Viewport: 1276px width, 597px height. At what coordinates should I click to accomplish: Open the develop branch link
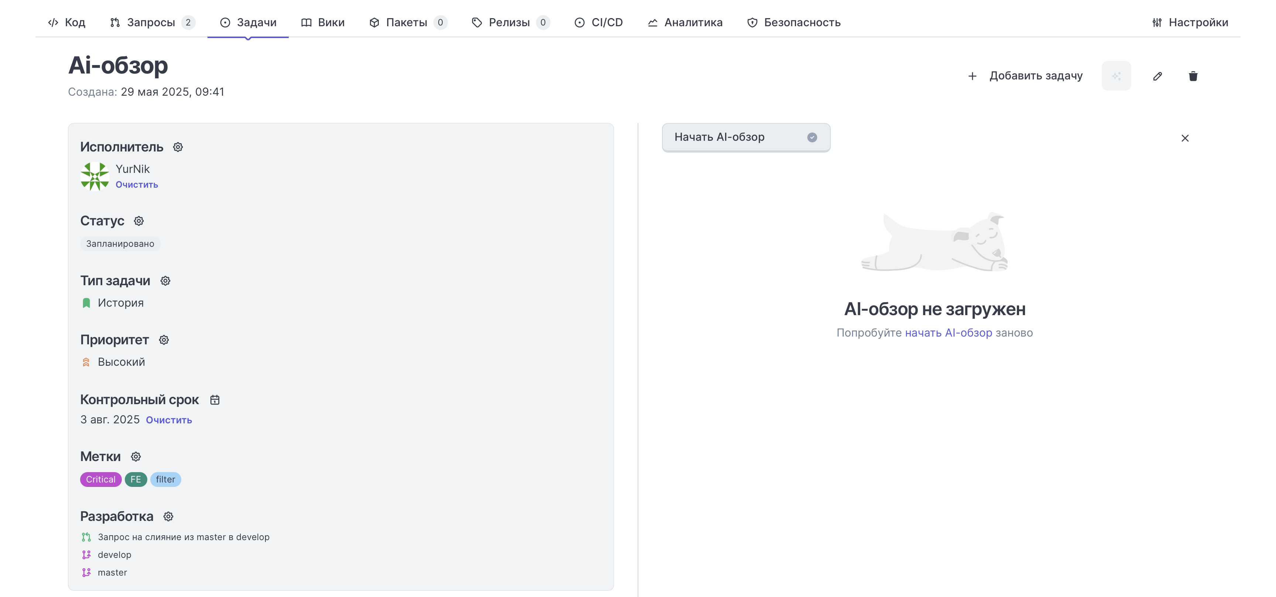tap(114, 555)
